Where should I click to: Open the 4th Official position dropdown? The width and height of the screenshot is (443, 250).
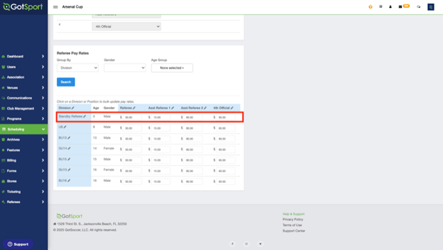[x=126, y=26]
